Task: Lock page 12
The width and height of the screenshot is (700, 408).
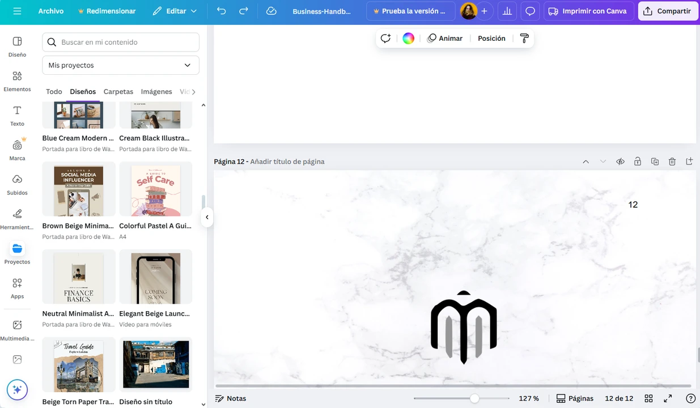Action: [x=638, y=161]
